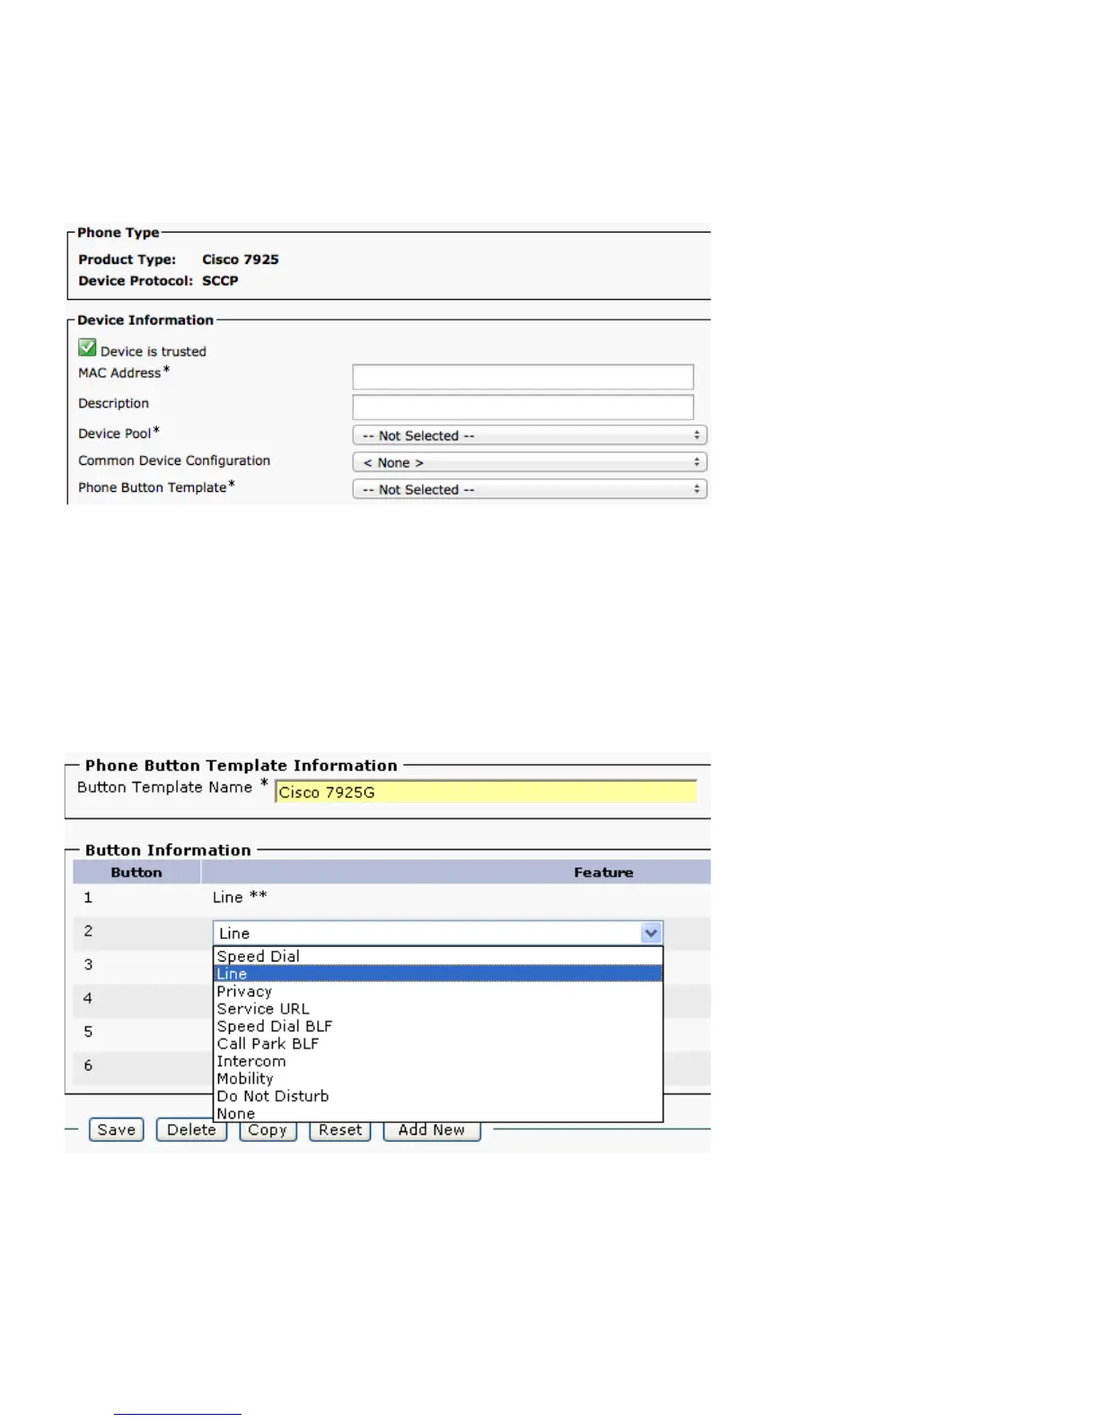Toggle the Device is trusted checkbox
The image size is (1099, 1422).
coord(87,347)
